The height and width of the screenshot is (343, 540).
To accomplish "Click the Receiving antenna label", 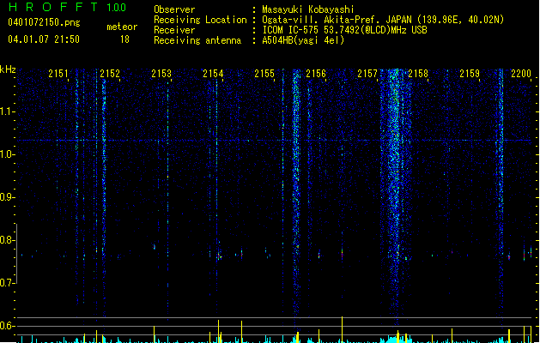I will pyautogui.click(x=197, y=40).
